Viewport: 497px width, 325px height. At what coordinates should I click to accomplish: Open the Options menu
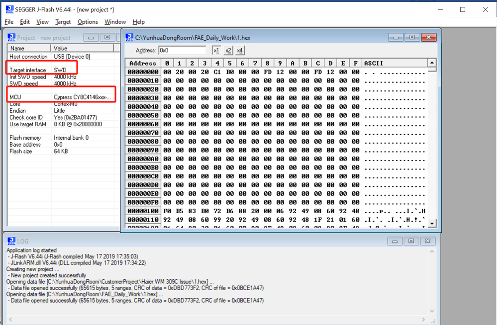click(x=88, y=22)
